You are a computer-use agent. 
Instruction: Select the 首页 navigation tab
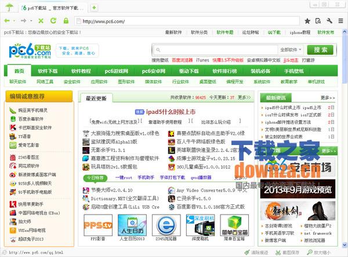pyautogui.click(x=19, y=71)
